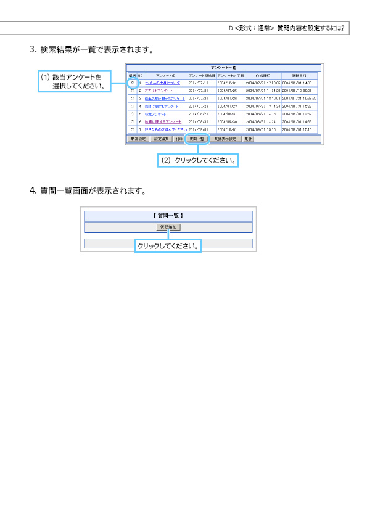This screenshot has width=367, height=519.
Task: Click the 削除 button
Action: pyautogui.click(x=178, y=139)
